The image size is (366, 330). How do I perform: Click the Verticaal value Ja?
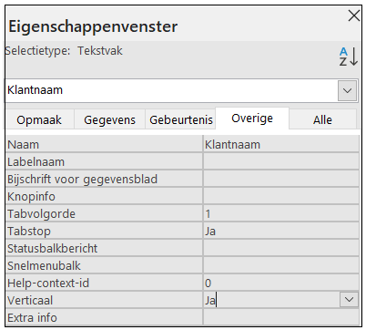pos(271,300)
